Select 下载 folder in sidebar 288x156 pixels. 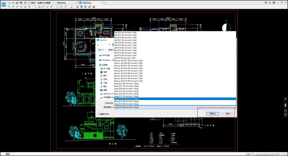tap(104, 83)
